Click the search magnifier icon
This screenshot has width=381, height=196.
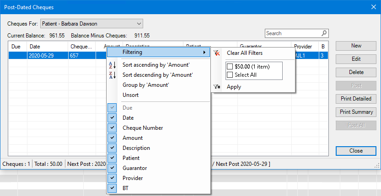324,33
